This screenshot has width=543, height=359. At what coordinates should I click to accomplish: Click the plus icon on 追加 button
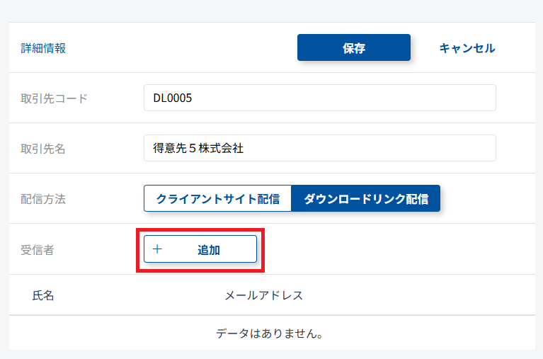157,249
